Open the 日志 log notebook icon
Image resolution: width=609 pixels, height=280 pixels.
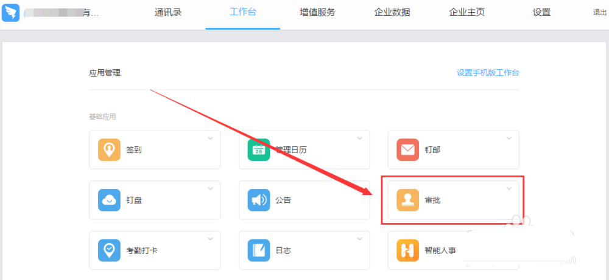click(259, 250)
